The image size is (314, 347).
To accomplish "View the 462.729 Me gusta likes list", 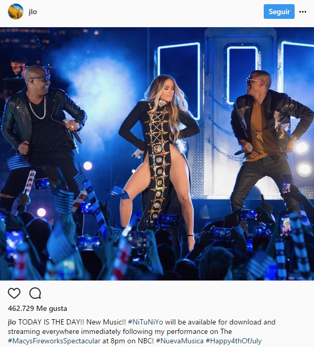I will click(x=37, y=308).
